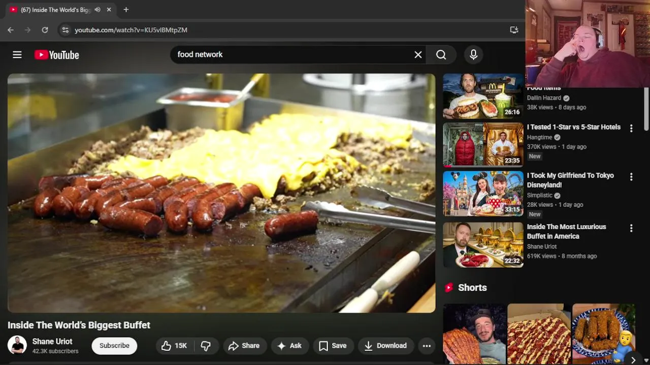650x365 pixels.
Task: Mute the tab via the speaker icon
Action: pyautogui.click(x=97, y=10)
